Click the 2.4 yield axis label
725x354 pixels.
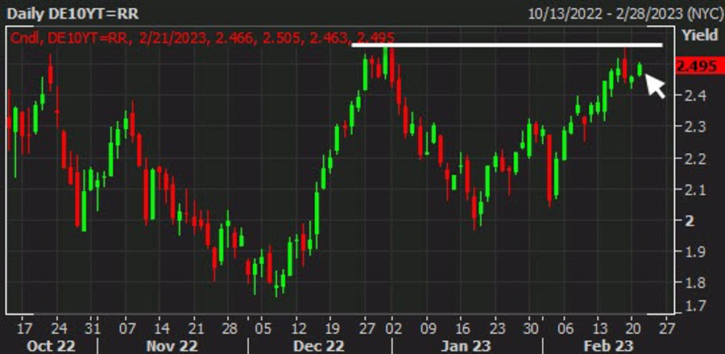pyautogui.click(x=695, y=96)
